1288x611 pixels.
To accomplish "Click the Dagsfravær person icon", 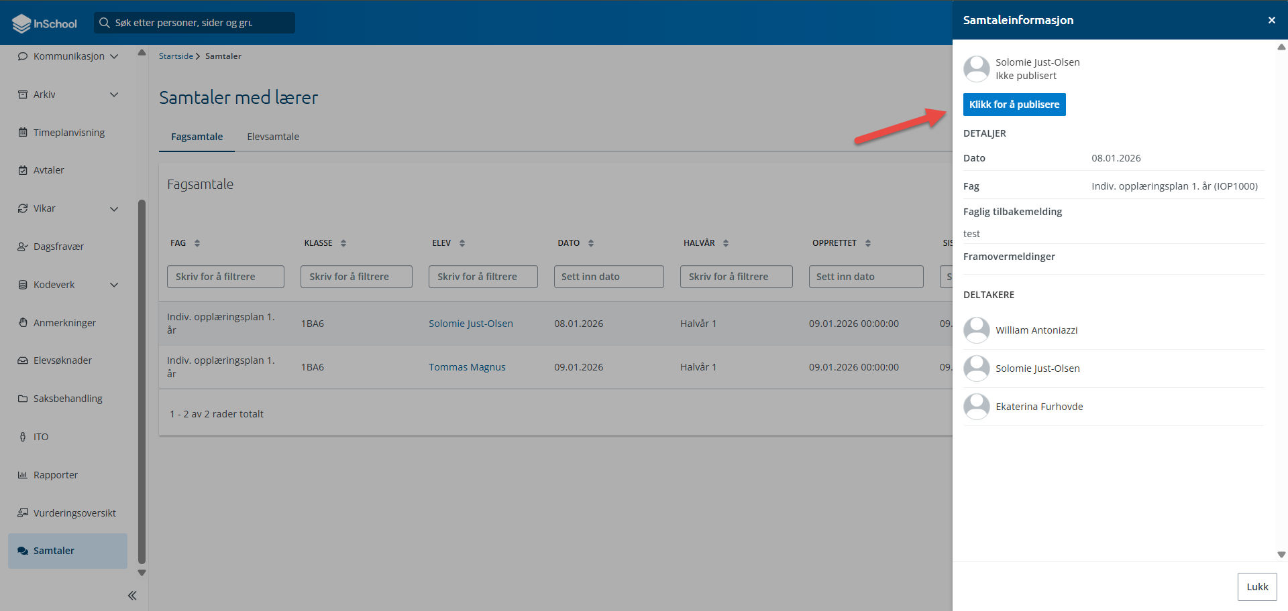I will point(23,247).
